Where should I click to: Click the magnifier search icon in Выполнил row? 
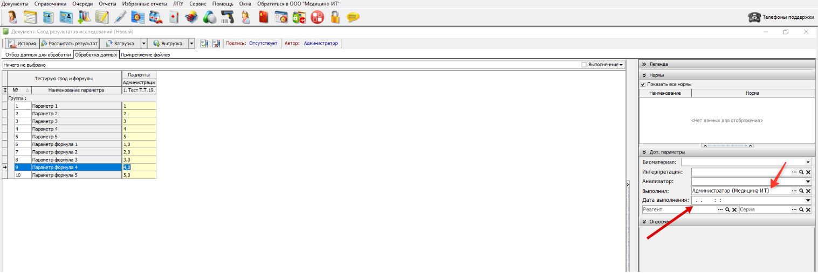click(802, 191)
